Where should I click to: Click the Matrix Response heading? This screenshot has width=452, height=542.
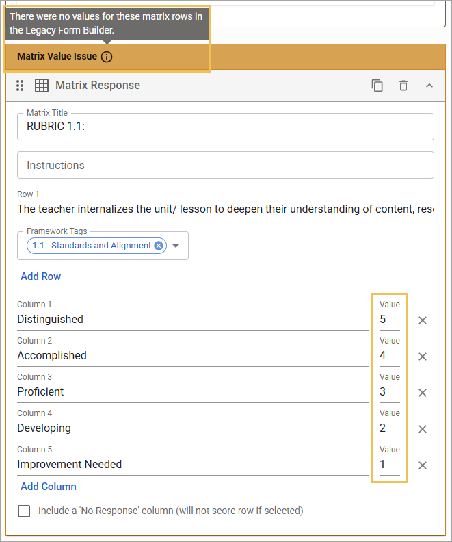pyautogui.click(x=98, y=86)
